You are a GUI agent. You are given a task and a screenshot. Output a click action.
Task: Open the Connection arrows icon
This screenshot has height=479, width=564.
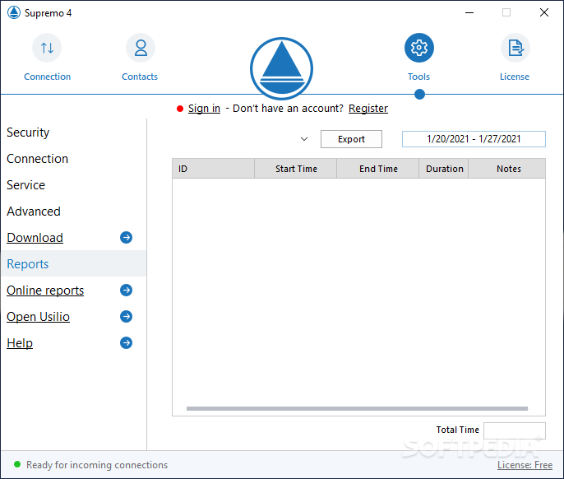47,48
